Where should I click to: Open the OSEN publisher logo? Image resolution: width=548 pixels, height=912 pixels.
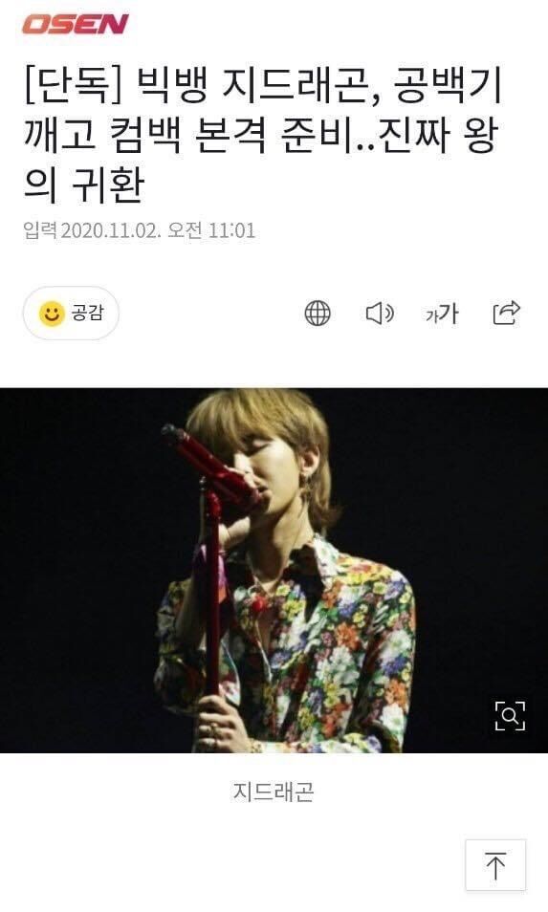75,24
